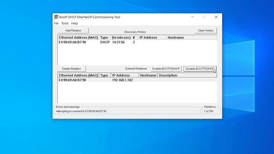Viewport: 274px width, 154px height.
Task: Open the Help menu
Action: (74, 23)
